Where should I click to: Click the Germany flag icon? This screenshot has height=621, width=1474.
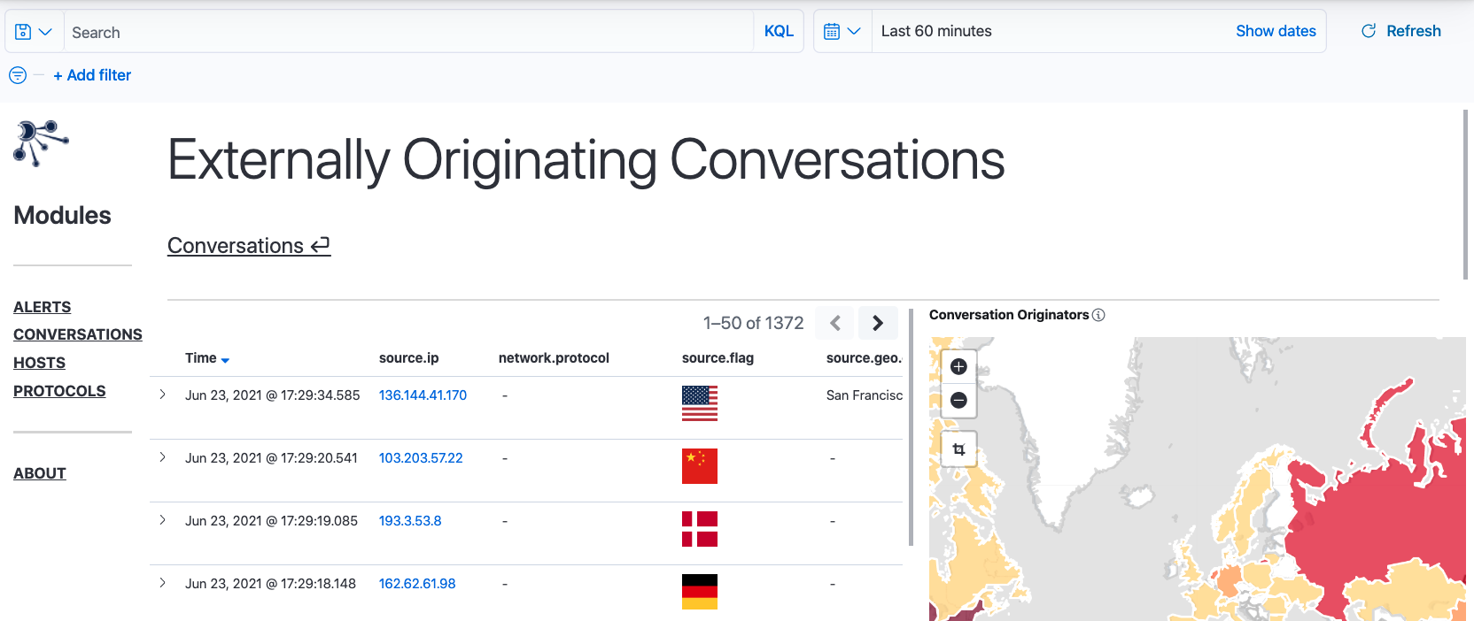point(700,592)
